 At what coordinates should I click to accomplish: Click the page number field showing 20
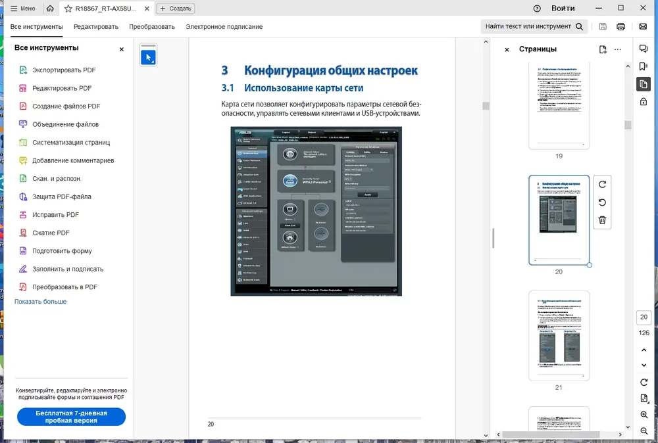click(x=644, y=317)
